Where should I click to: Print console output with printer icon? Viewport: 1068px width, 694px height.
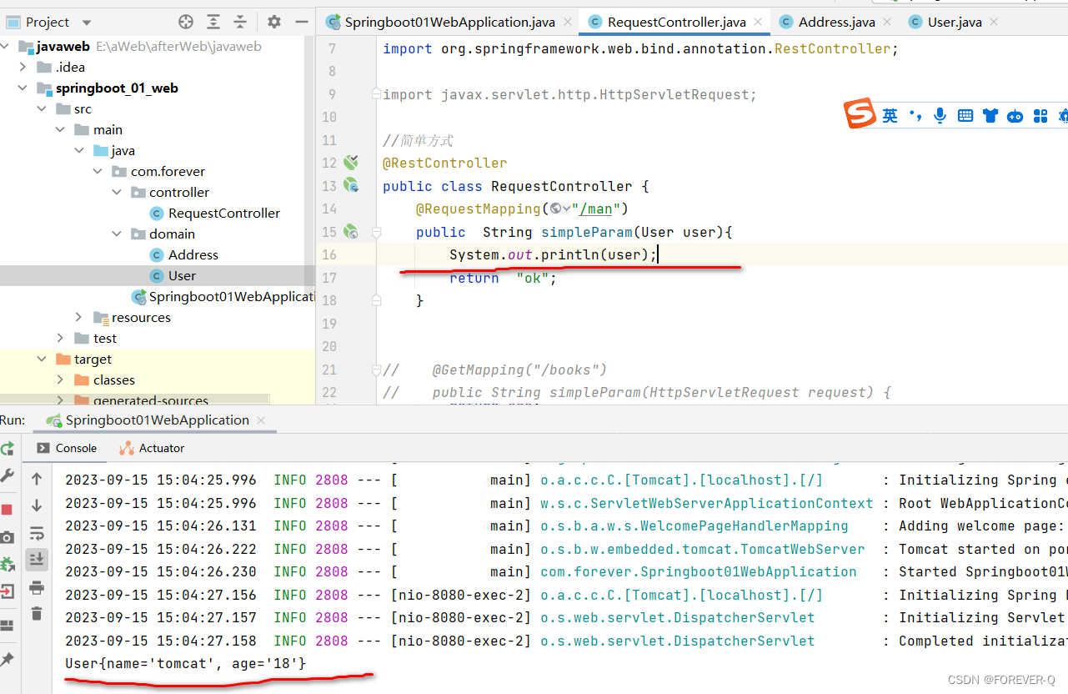(37, 587)
